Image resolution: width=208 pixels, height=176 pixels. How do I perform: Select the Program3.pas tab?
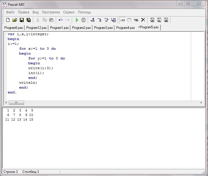103,28
